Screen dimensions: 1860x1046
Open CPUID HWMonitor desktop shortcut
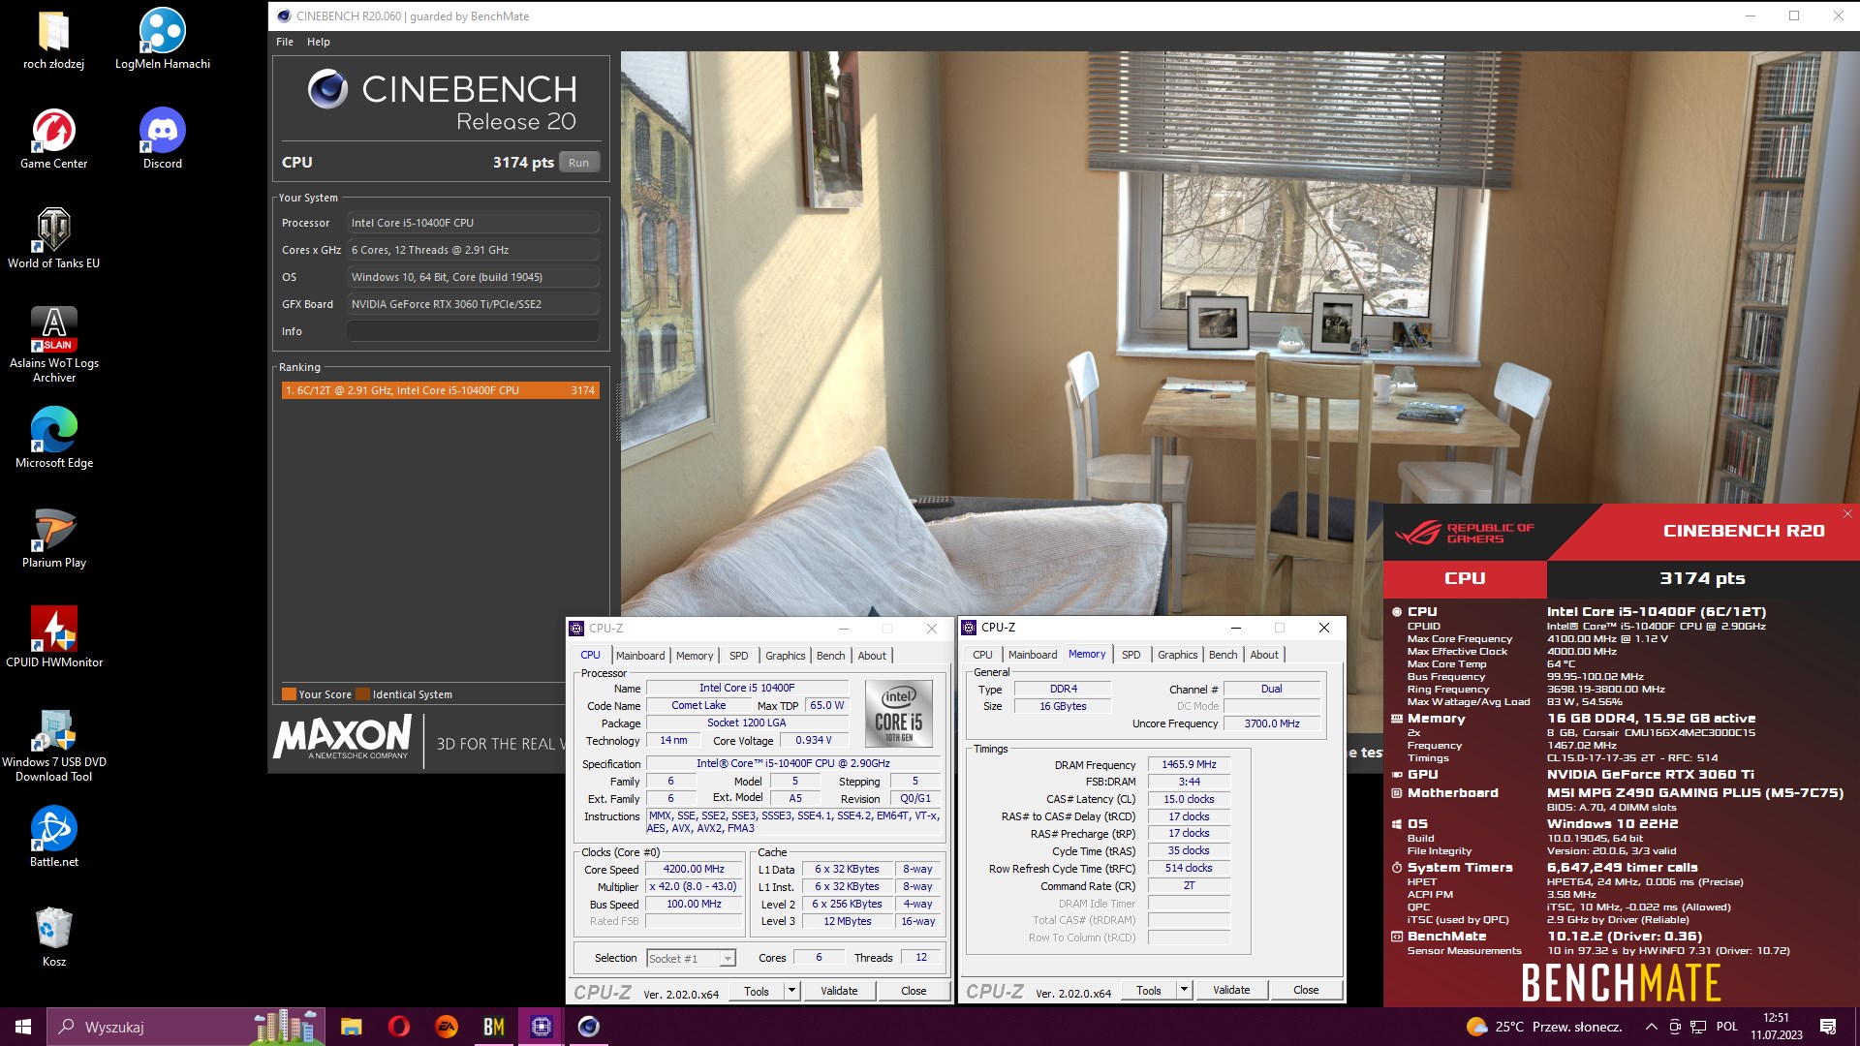coord(54,639)
